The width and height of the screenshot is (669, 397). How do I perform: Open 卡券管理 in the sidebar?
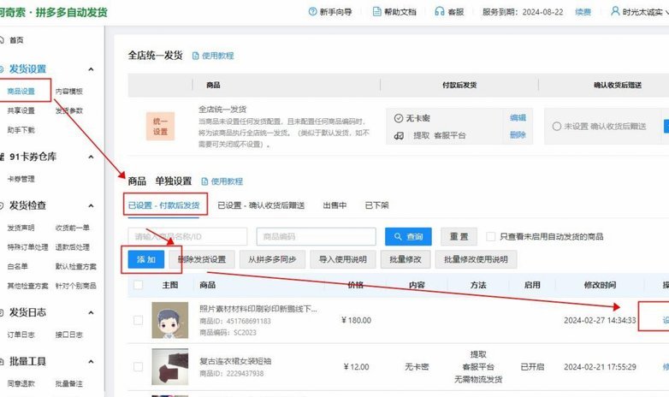(x=21, y=180)
